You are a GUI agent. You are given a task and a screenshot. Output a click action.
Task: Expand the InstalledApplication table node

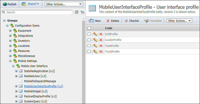pyautogui.click(x=16, y=71)
